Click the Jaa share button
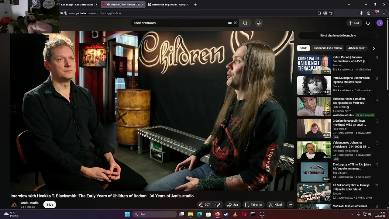The image size is (389, 219). coord(232,205)
